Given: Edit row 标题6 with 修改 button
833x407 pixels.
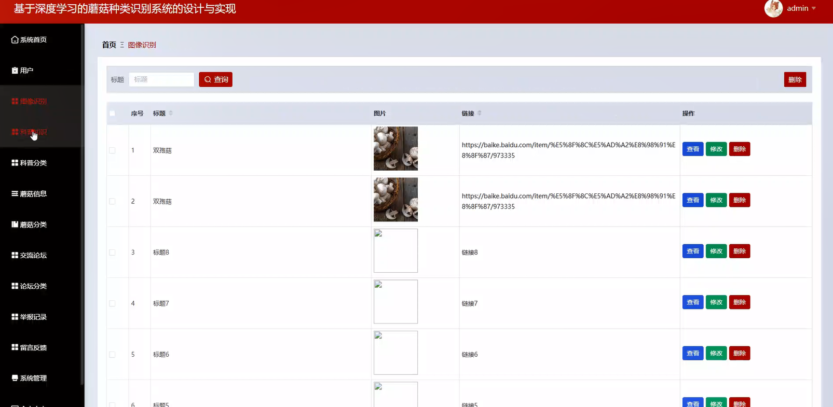Looking at the screenshot, I should (716, 353).
